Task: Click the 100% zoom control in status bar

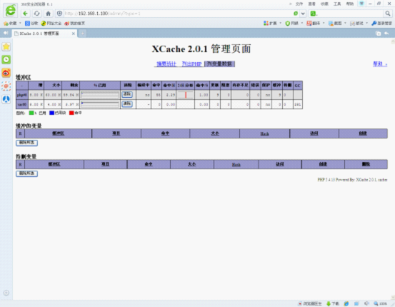Action: click(x=380, y=303)
